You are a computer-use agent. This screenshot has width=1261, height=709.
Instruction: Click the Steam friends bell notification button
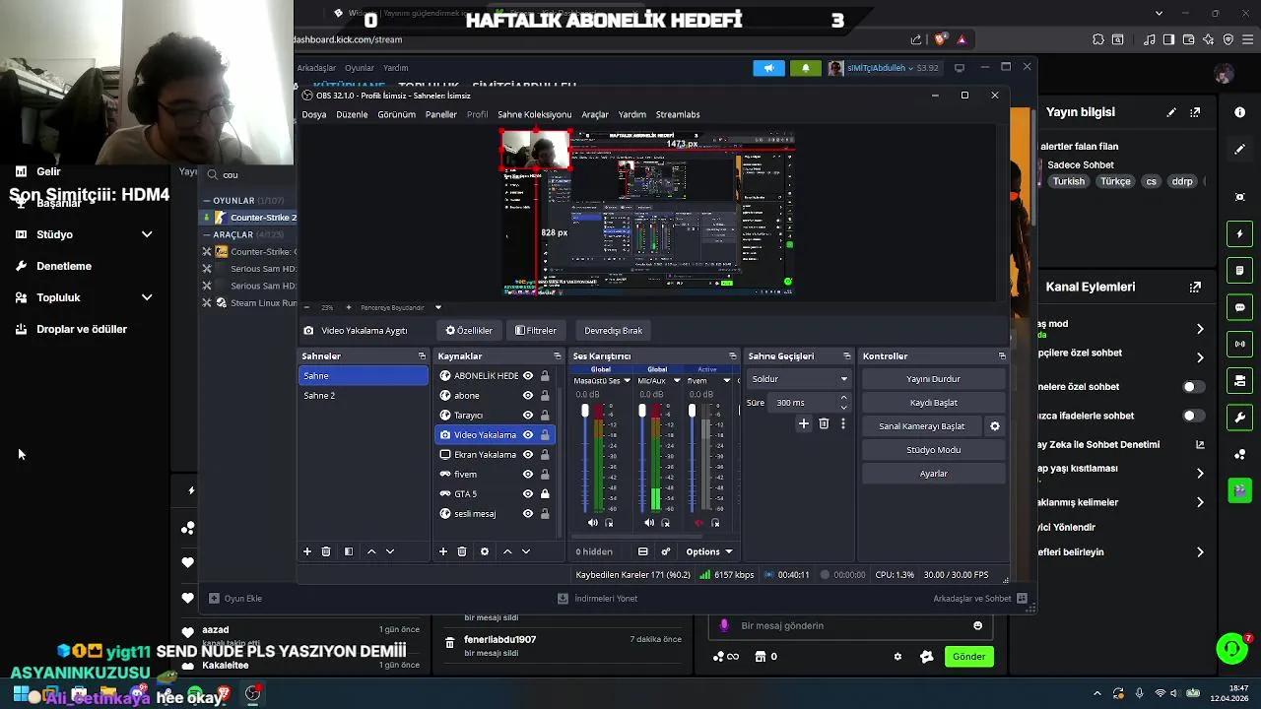point(806,68)
